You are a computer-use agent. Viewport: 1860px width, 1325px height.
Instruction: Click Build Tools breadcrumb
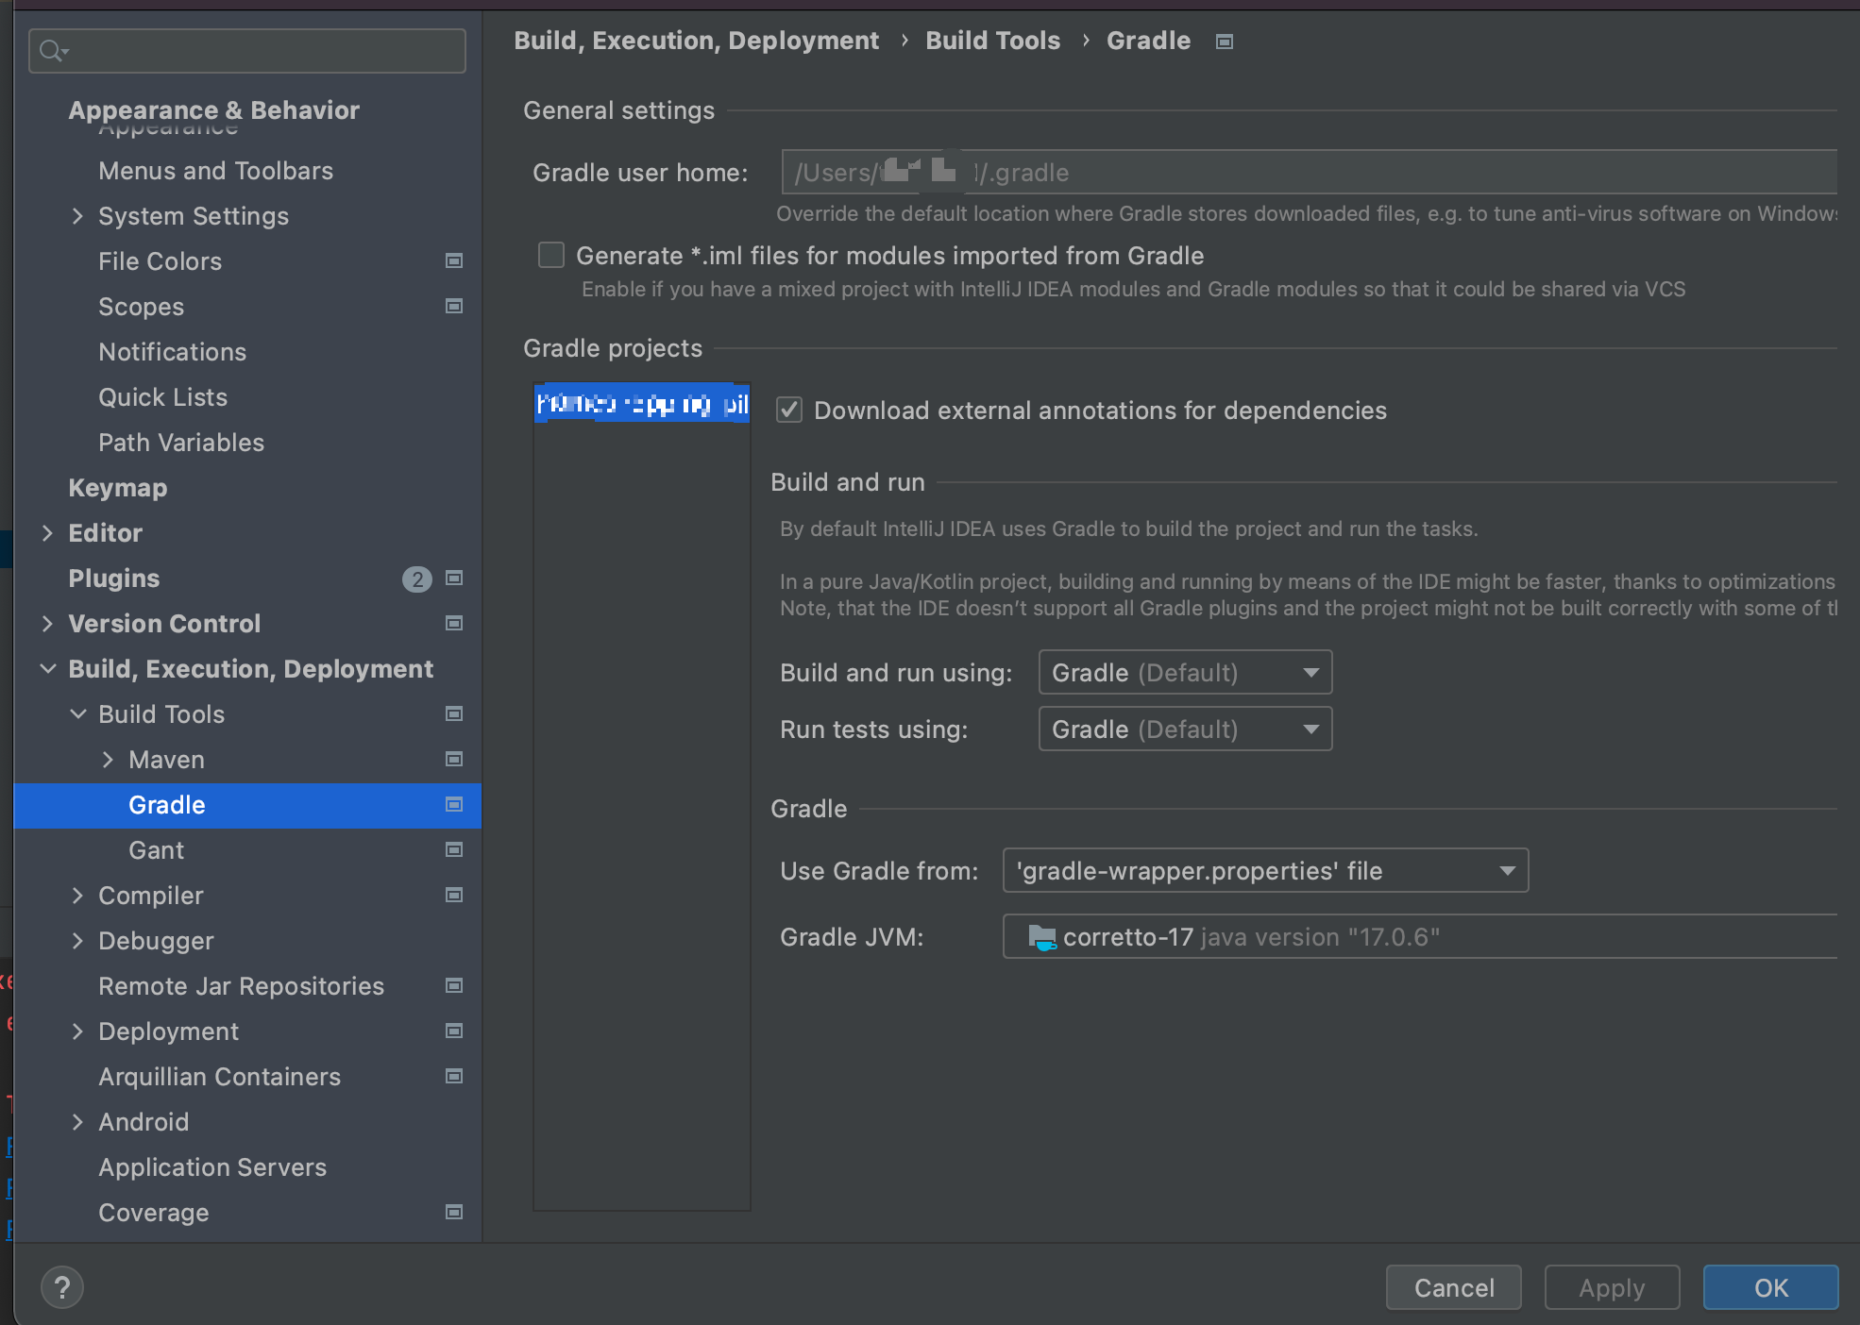pos(992,41)
